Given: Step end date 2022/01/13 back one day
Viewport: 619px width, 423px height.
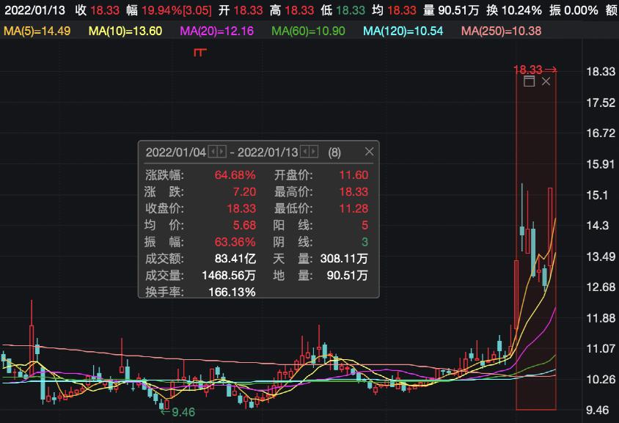Looking at the screenshot, I should tap(305, 152).
